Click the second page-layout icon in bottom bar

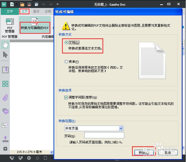pos(20,158)
